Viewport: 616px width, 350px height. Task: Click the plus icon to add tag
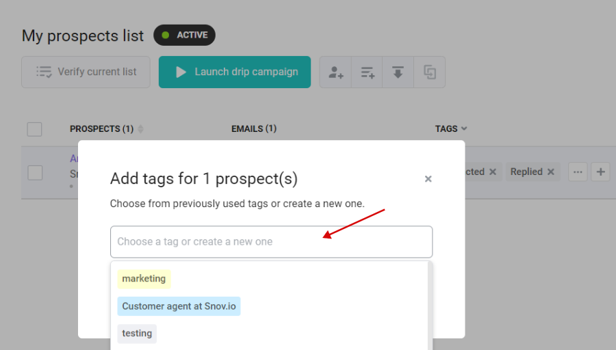pos(600,172)
